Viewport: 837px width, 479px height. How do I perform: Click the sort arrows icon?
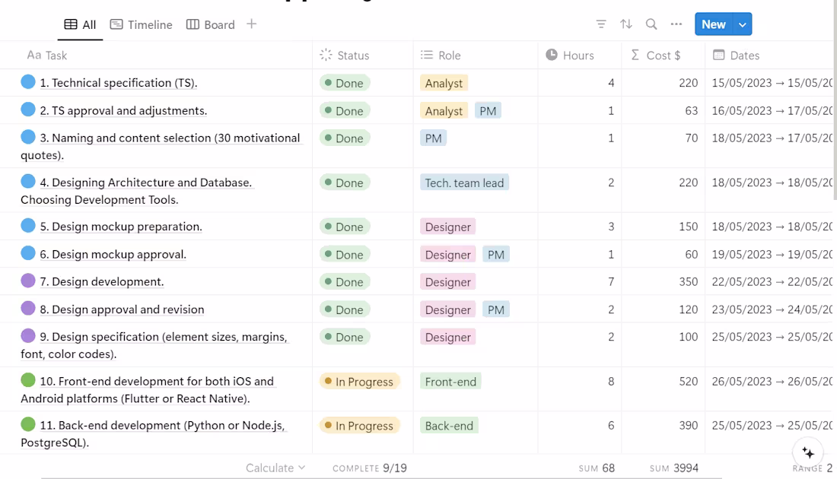[626, 24]
